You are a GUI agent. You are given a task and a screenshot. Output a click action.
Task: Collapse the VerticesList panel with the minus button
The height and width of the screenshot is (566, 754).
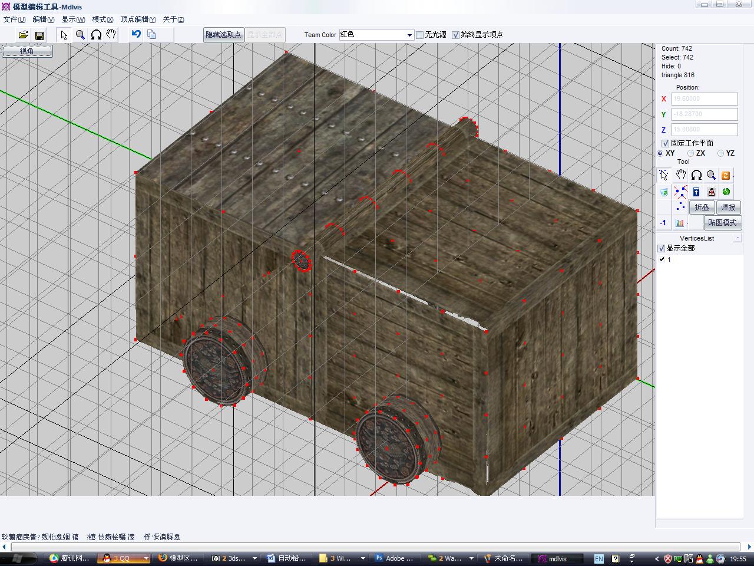coord(738,238)
